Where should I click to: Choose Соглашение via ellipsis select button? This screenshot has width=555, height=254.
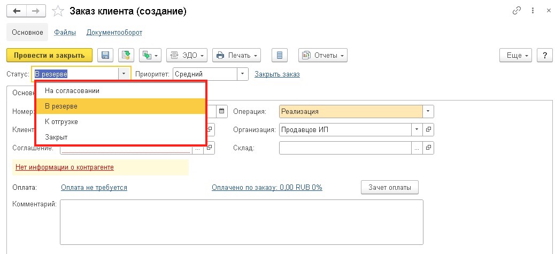pos(198,148)
